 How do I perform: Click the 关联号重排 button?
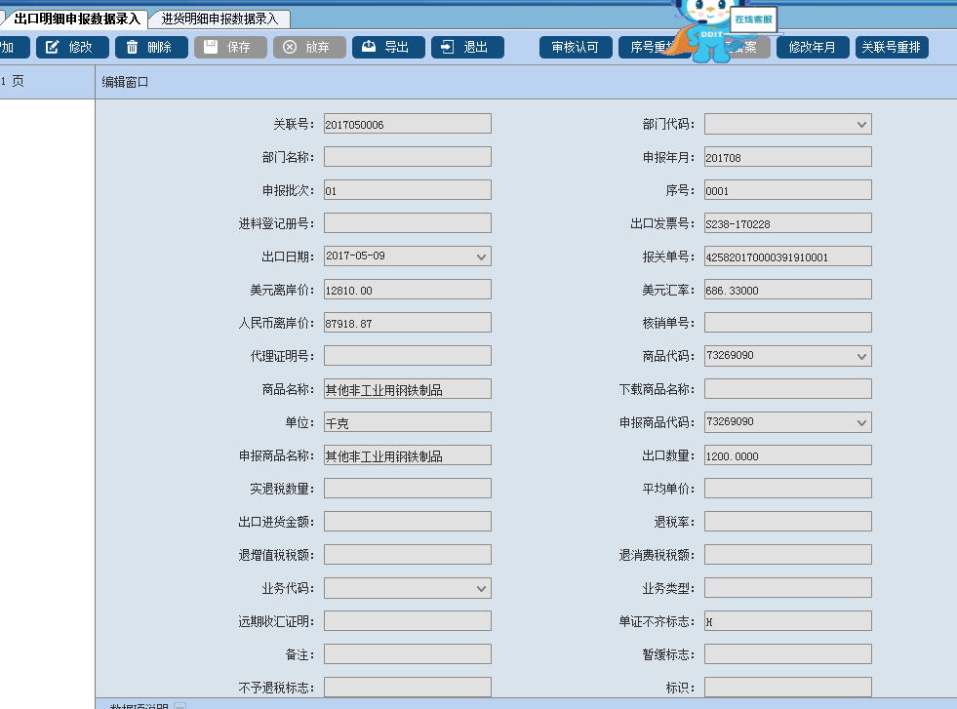pyautogui.click(x=892, y=47)
